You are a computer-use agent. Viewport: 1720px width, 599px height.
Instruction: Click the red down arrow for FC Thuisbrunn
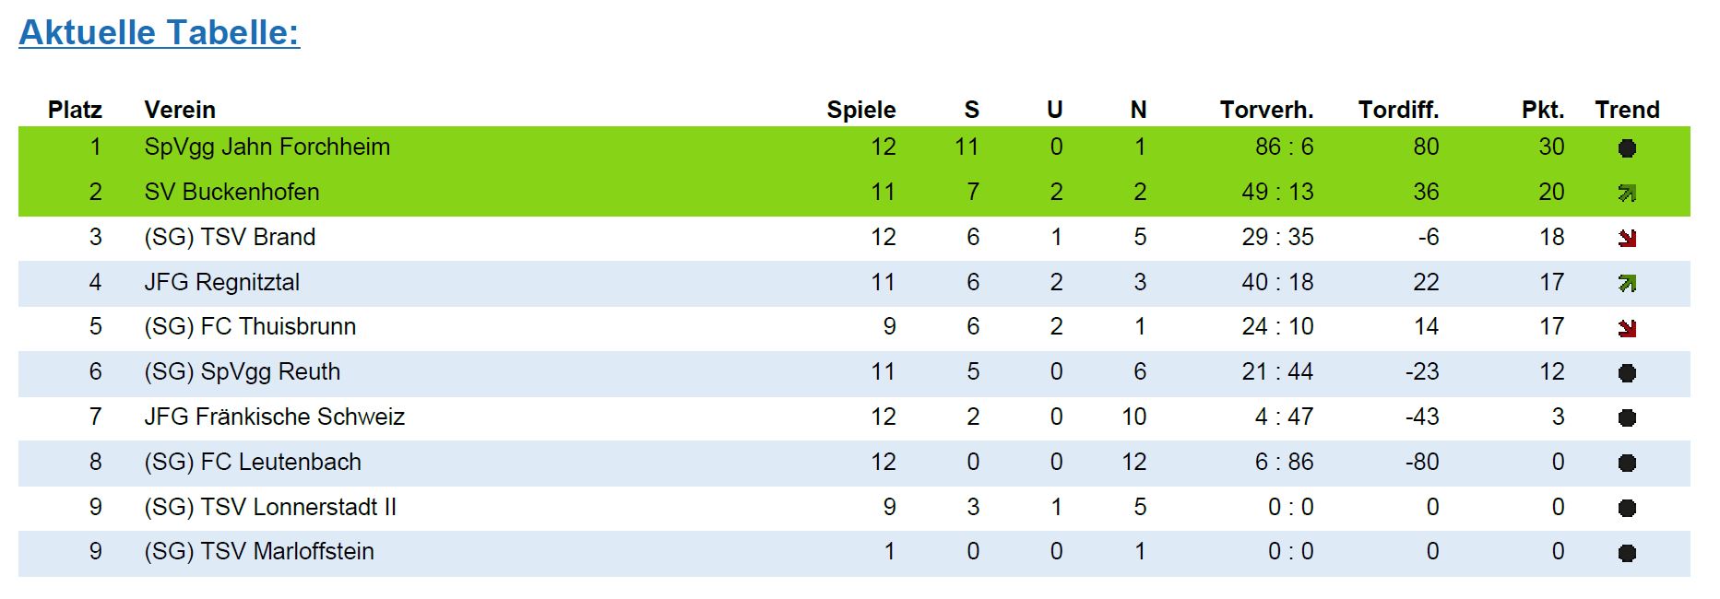pos(1627,328)
